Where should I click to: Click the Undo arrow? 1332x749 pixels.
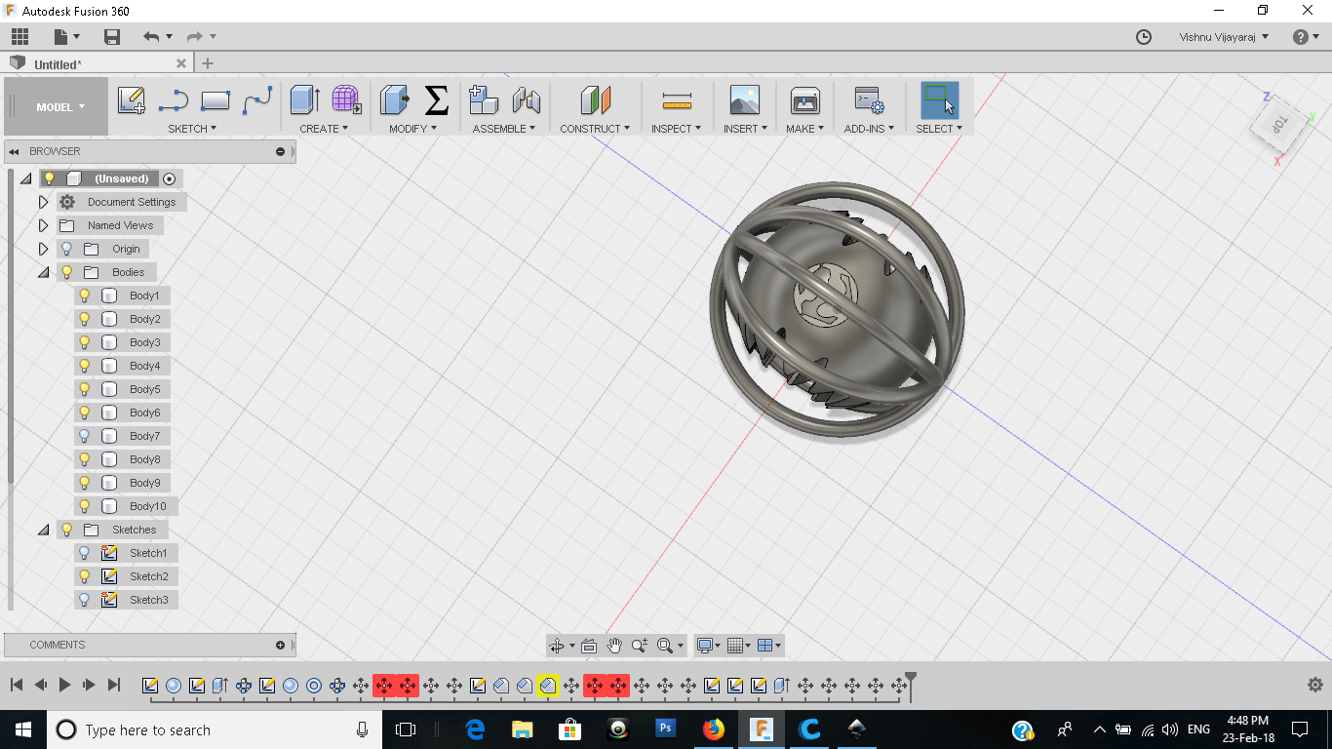[151, 37]
